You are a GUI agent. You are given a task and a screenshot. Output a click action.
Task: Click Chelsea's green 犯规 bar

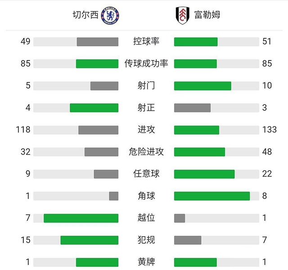pos(89,240)
